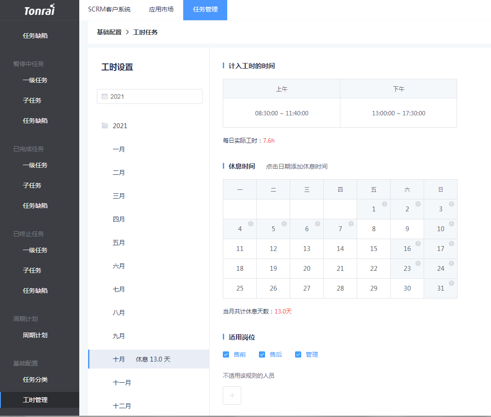Click info icon on day 16
Image resolution: width=491 pixels, height=417 pixels.
click(x=418, y=243)
